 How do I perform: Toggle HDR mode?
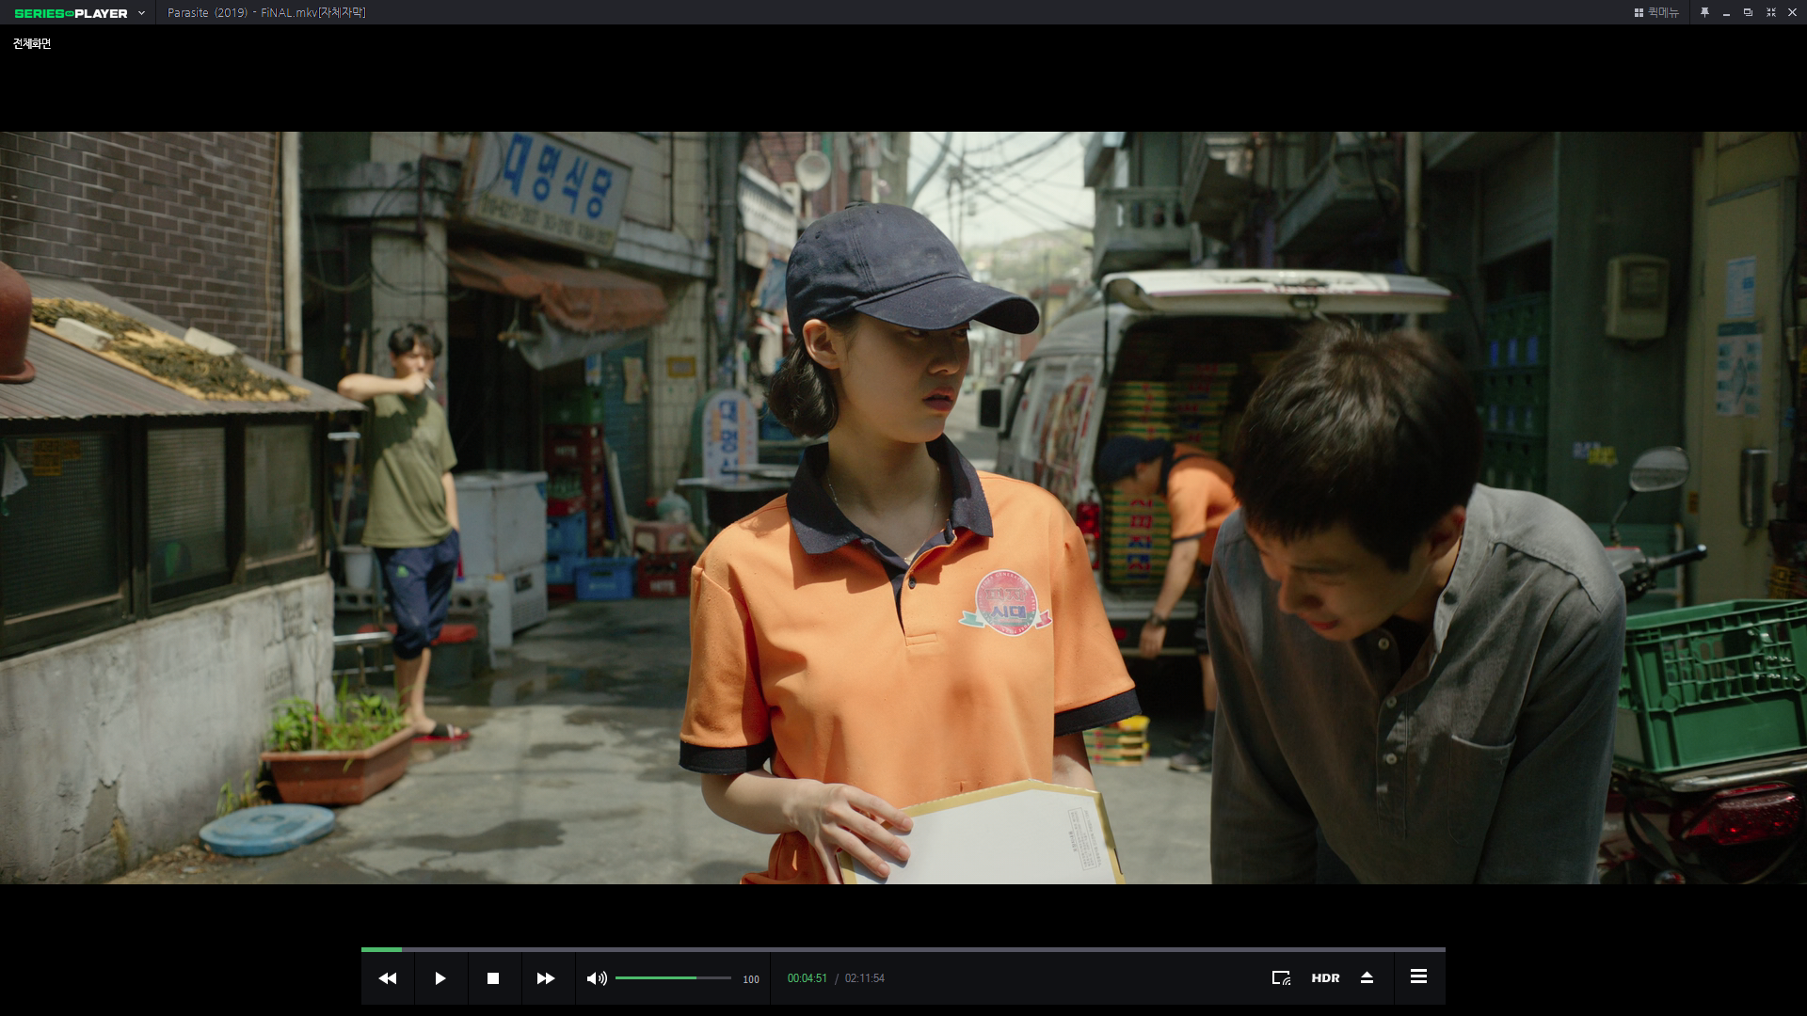point(1325,978)
